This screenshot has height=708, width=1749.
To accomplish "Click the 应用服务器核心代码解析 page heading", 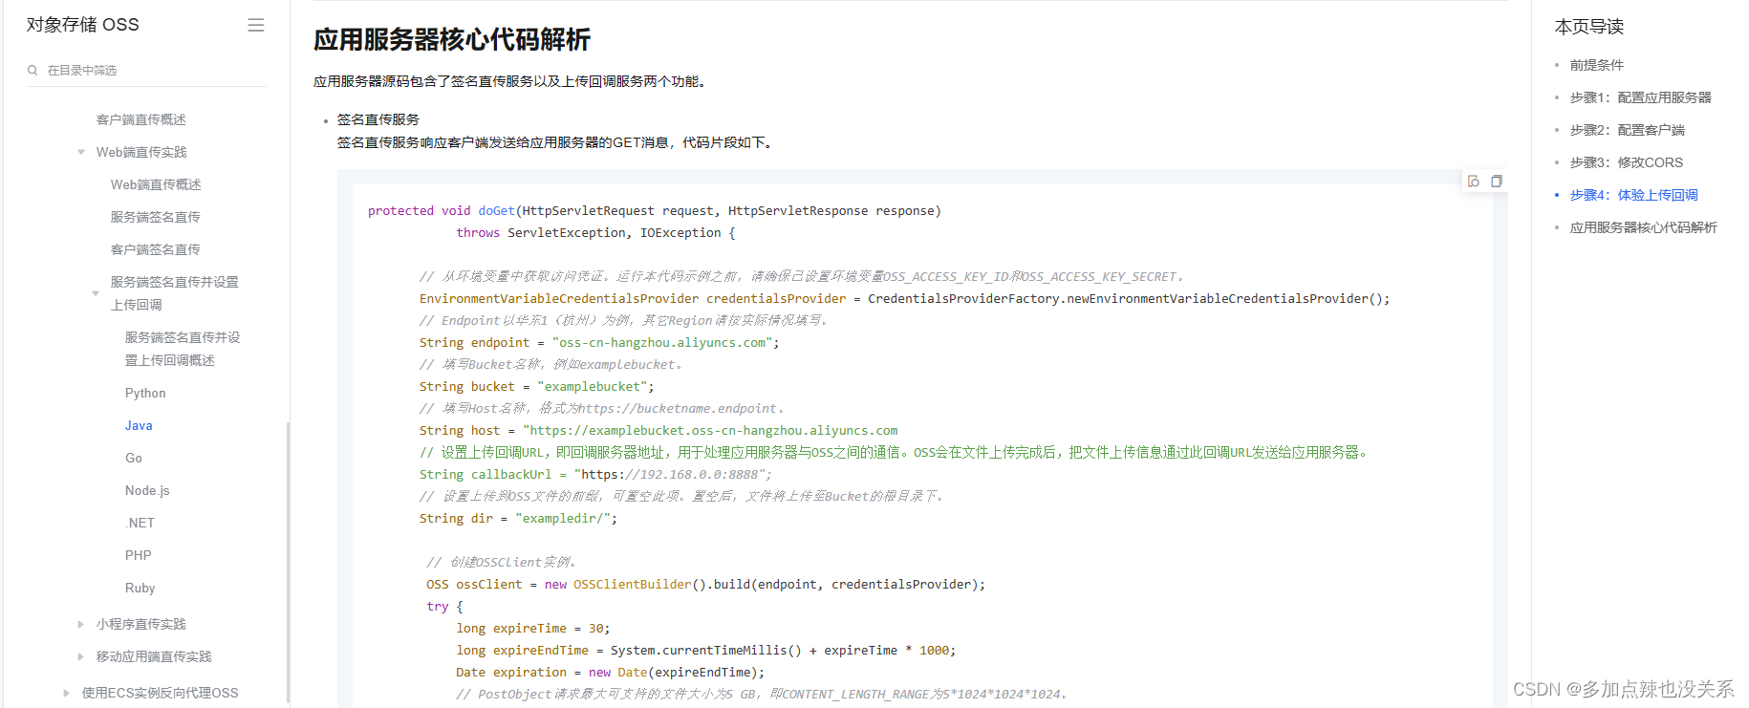I will (x=452, y=39).
